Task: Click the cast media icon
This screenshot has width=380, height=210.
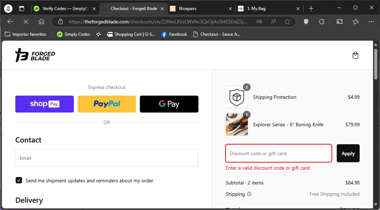Action: pyautogui.click(x=339, y=22)
